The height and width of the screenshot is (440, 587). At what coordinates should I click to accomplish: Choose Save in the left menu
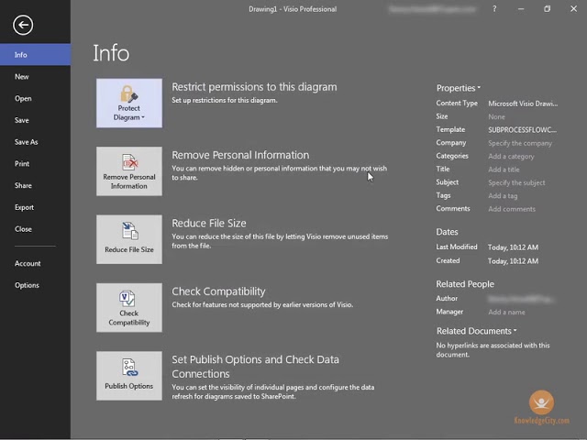point(35,120)
